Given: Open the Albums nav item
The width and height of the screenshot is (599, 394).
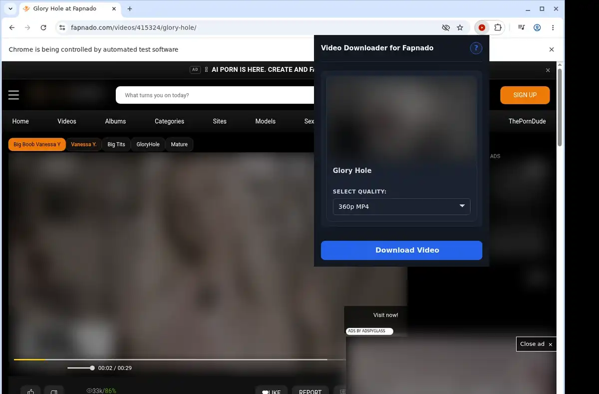Looking at the screenshot, I should (115, 121).
